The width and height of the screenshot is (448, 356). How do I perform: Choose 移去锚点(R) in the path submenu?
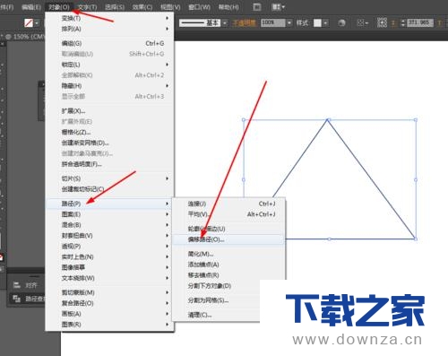(x=228, y=275)
